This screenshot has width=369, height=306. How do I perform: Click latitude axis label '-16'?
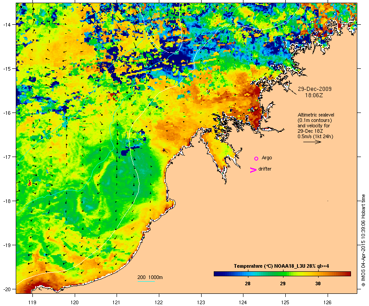[7, 113]
